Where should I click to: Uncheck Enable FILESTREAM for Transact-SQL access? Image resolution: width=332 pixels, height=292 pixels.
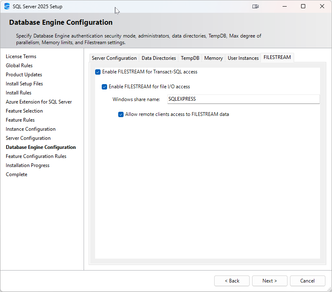[98, 72]
